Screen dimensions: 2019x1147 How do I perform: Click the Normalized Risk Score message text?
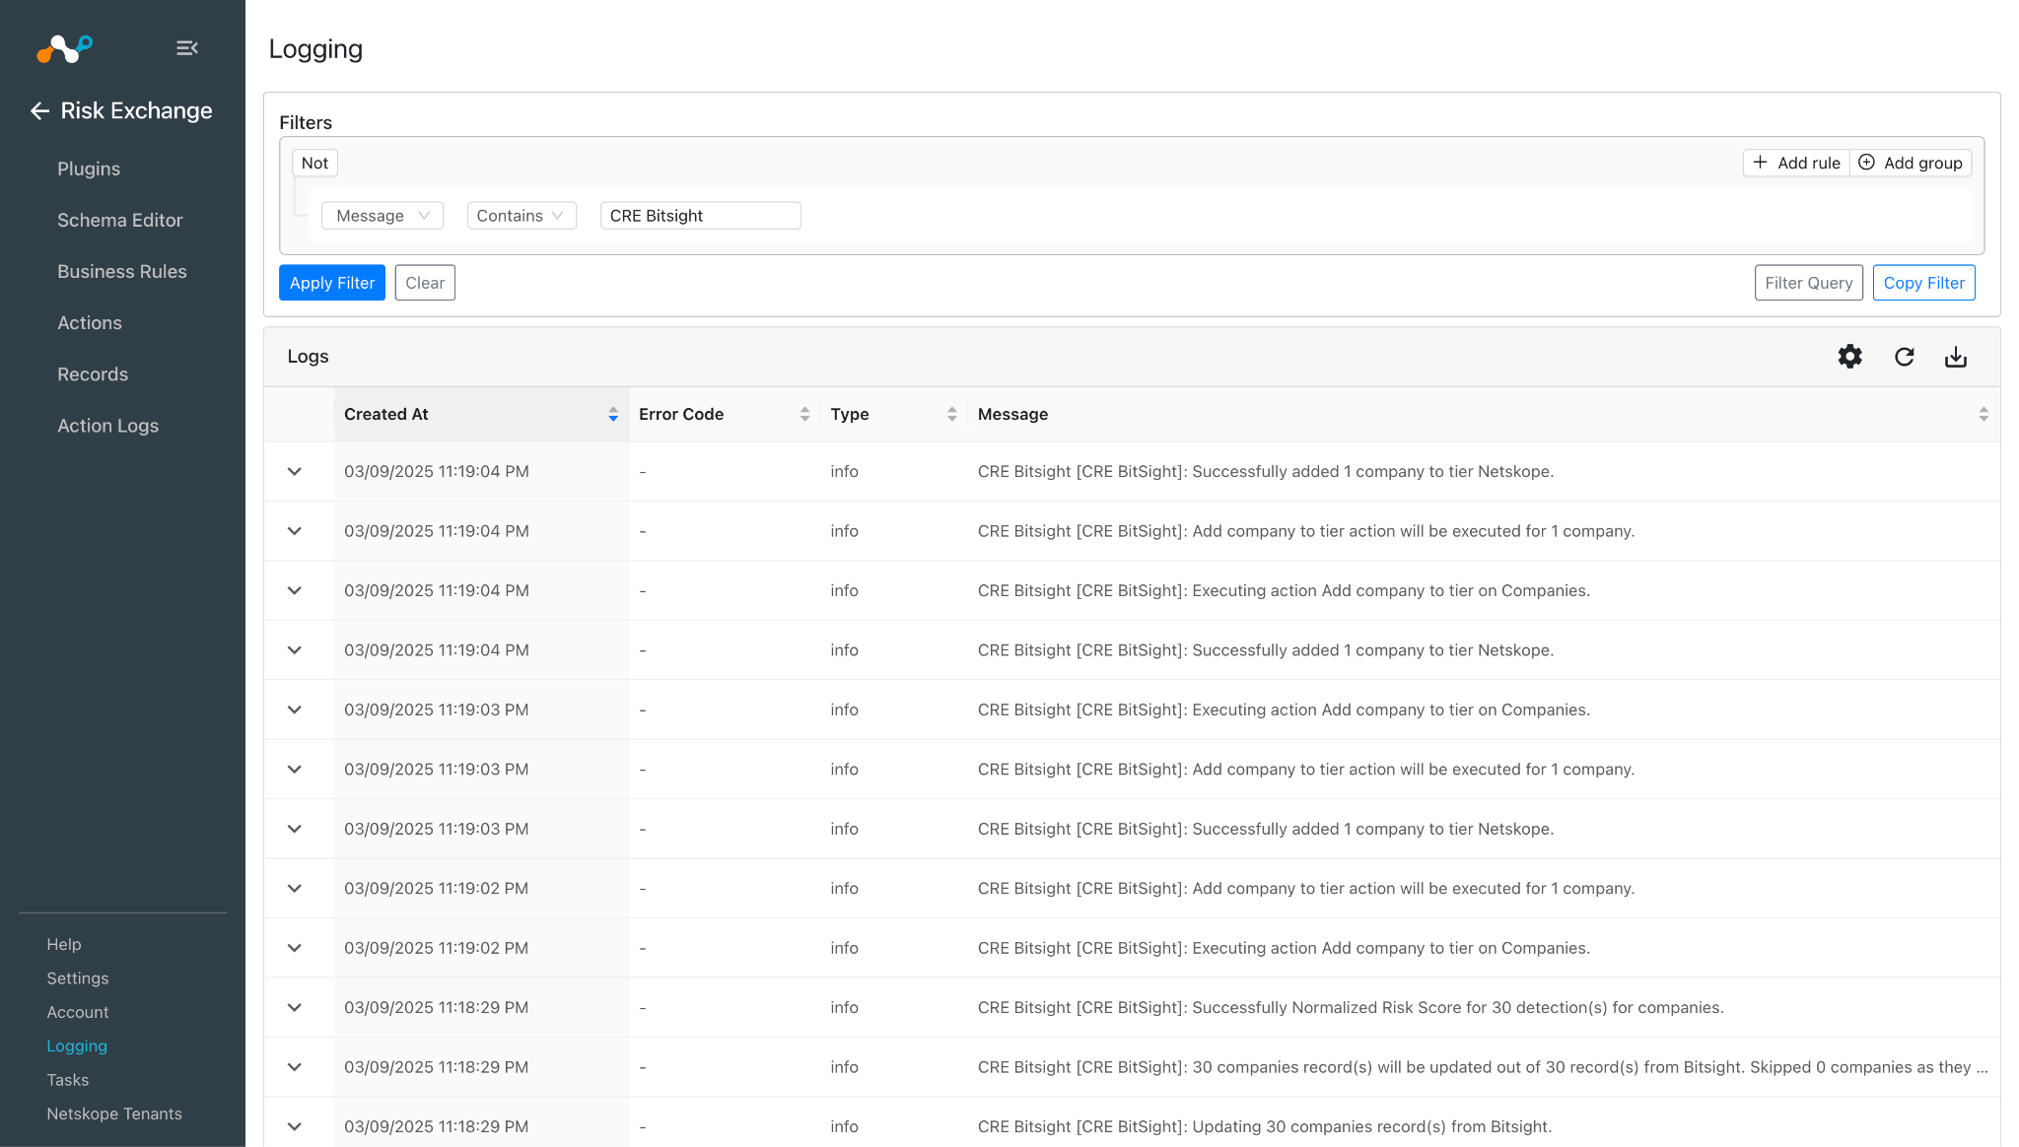tap(1351, 1008)
